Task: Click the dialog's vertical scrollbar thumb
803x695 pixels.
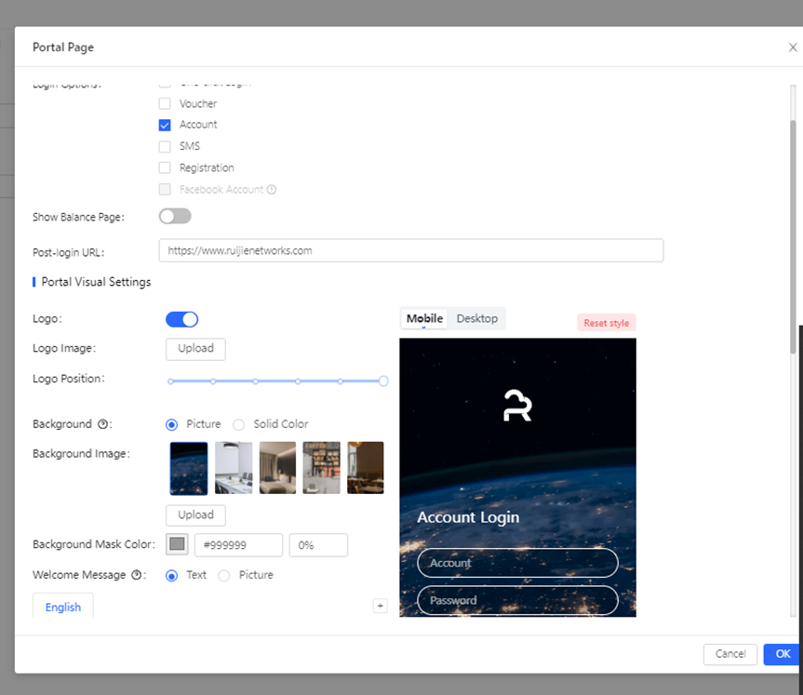Action: click(793, 235)
